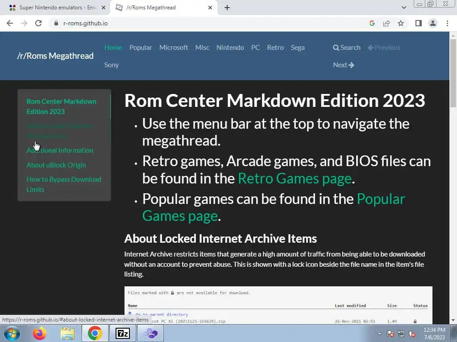Follow the Retro Games page link
Screen dimensions: 457x342
pyautogui.click(x=295, y=178)
